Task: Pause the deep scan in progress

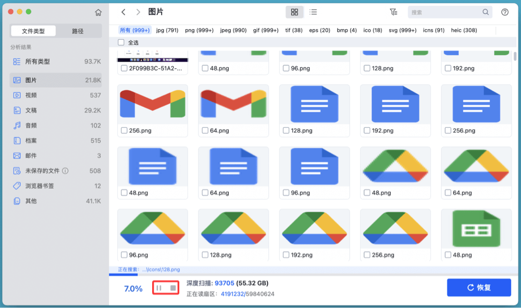Action: click(159, 287)
